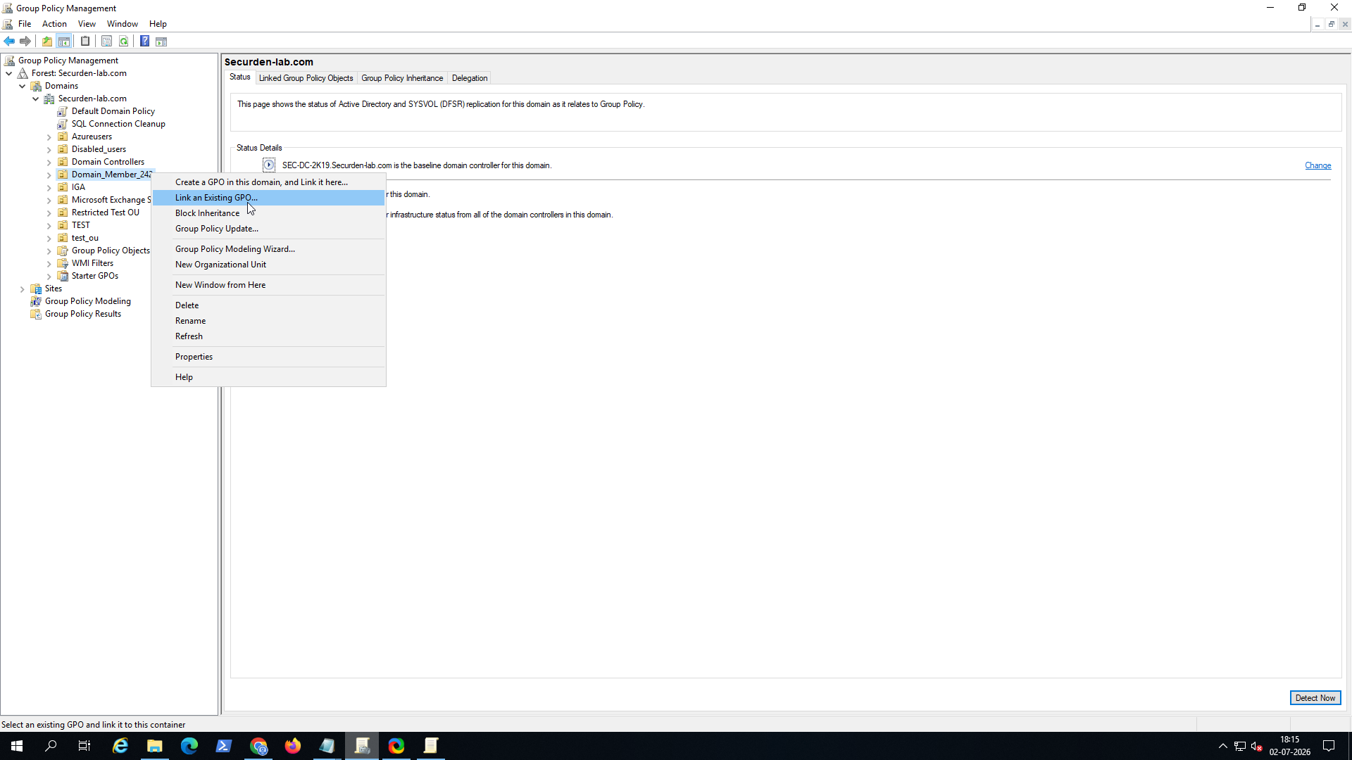This screenshot has height=760, width=1352.
Task: Click the SQL Connection Cleanup GPO icon
Action: coord(63,124)
